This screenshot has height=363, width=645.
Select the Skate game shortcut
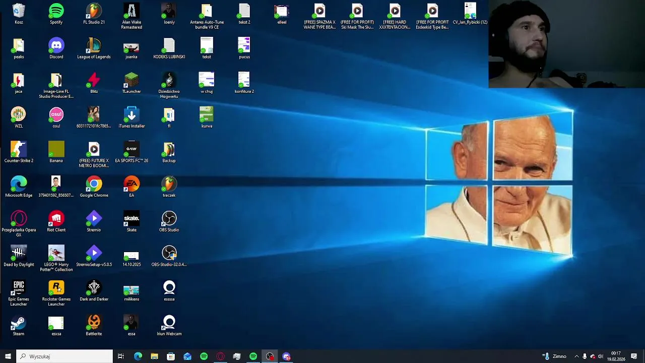(x=132, y=222)
